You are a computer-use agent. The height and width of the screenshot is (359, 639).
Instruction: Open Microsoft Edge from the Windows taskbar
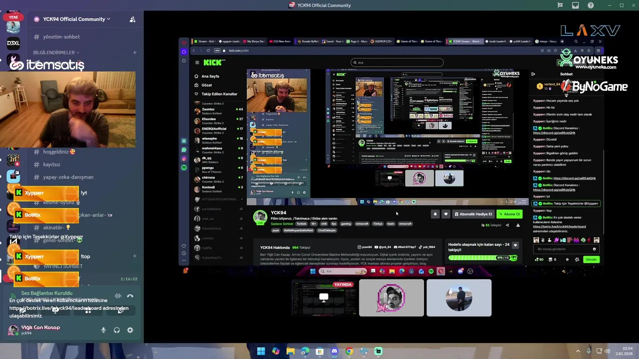coord(305,351)
